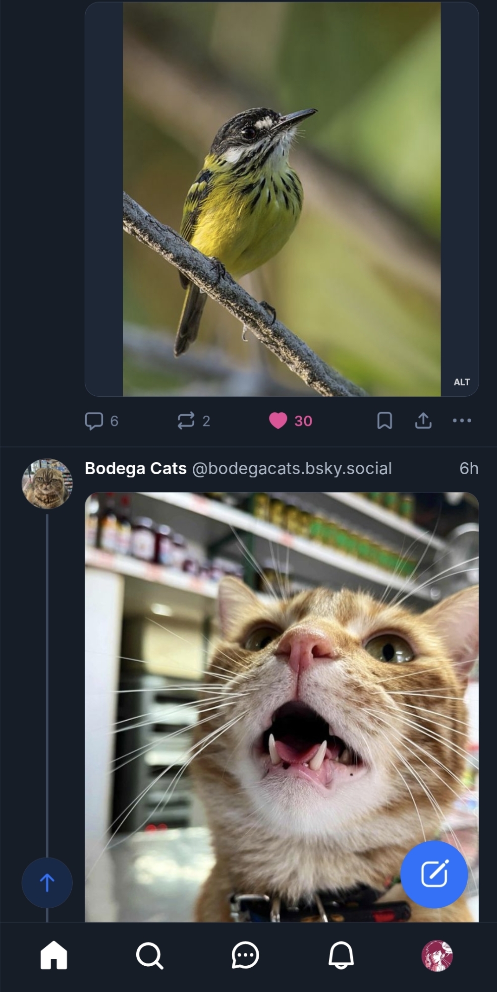This screenshot has height=992, width=497.
Task: Open the Search tab
Action: point(149,955)
